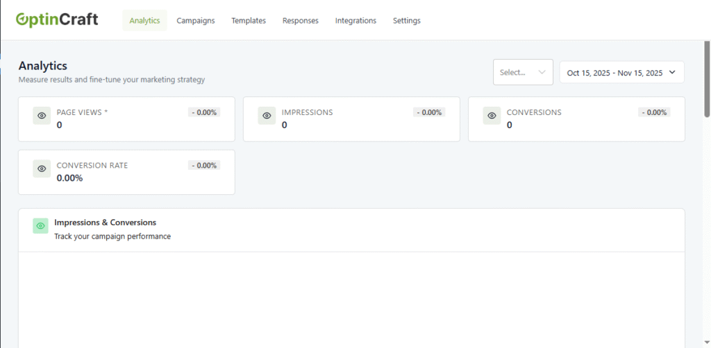Click the green Impressions & Conversions eye icon
The image size is (711, 348).
click(40, 226)
